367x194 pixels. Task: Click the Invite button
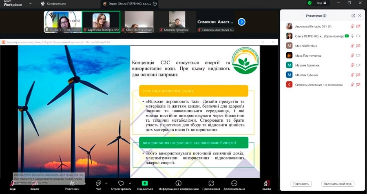[301, 184]
